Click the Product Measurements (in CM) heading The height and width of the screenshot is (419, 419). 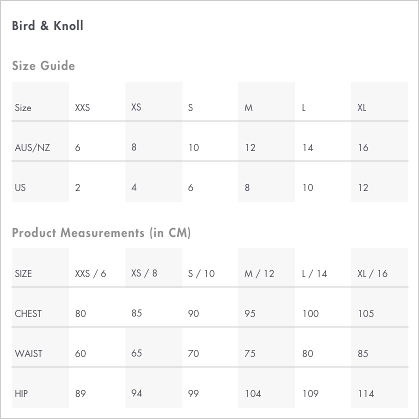101,232
